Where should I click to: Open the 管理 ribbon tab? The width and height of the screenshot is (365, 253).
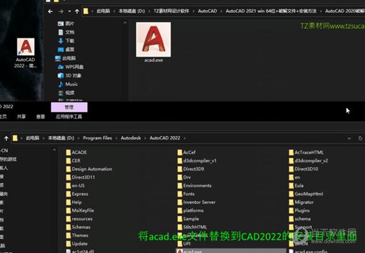click(69, 107)
